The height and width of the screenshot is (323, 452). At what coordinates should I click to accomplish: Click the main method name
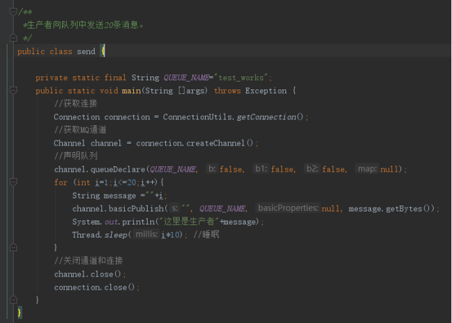click(x=131, y=91)
